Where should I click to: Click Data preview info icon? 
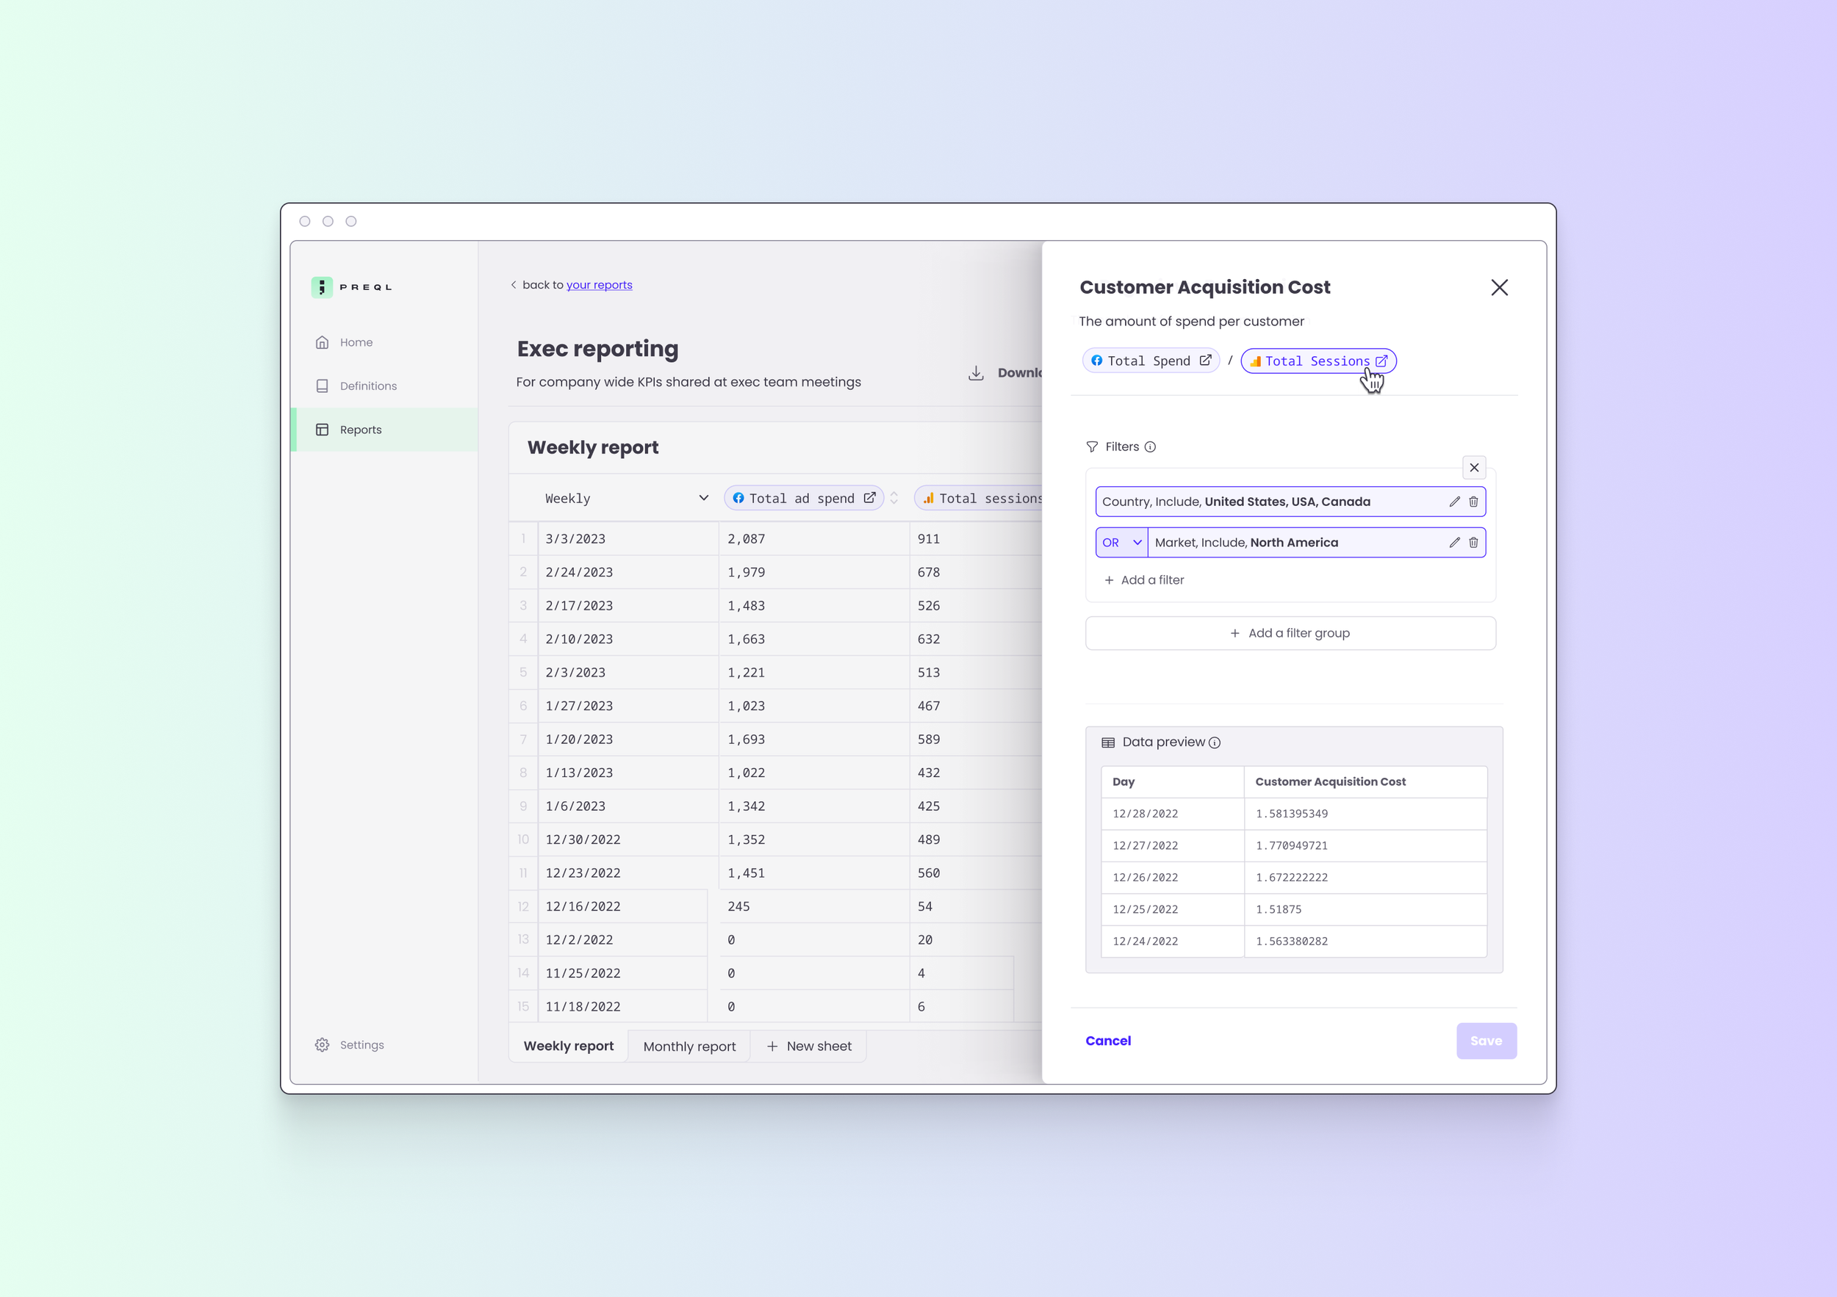(x=1215, y=743)
